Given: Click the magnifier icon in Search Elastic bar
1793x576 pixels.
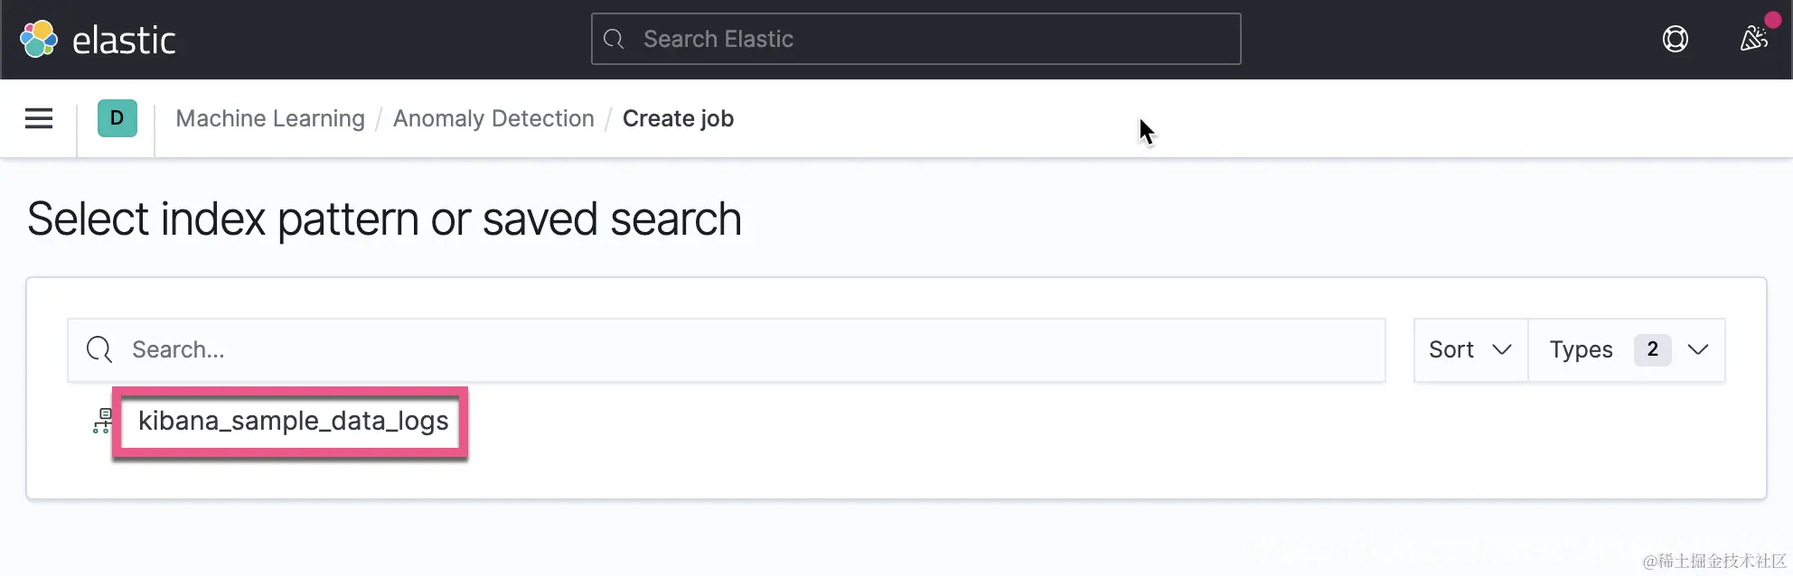Looking at the screenshot, I should point(614,39).
